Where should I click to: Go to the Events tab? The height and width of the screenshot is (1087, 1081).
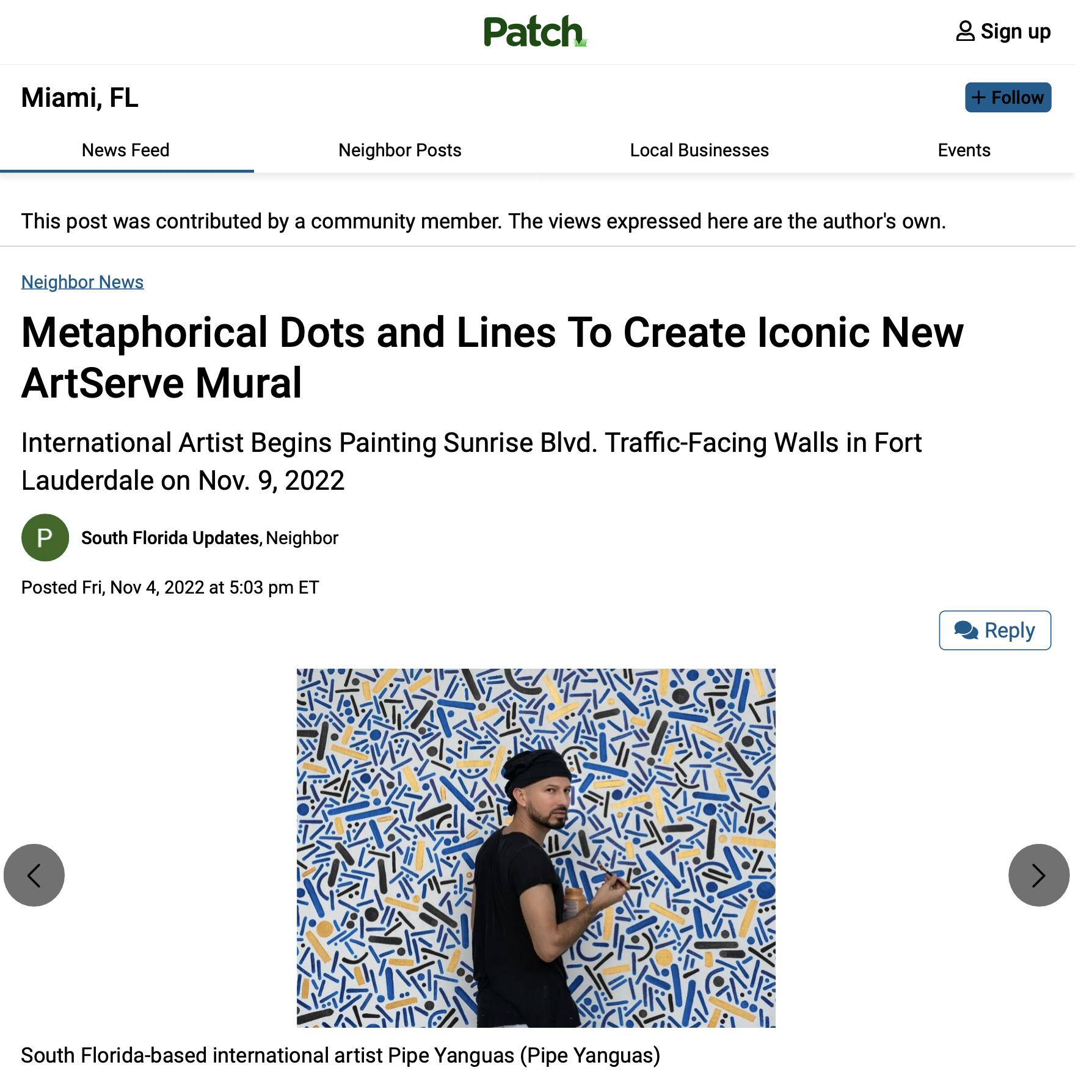pyautogui.click(x=964, y=150)
